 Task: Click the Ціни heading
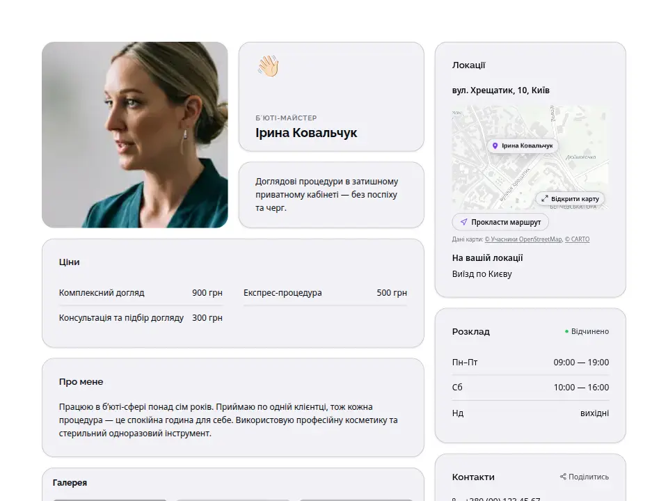(x=69, y=262)
